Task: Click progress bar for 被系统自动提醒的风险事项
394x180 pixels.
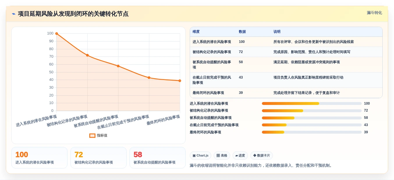Action: pyautogui.click(x=312, y=118)
